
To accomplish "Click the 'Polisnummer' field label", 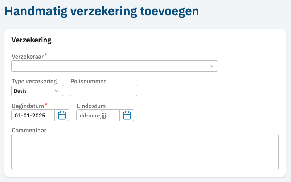I will tap(88, 81).
